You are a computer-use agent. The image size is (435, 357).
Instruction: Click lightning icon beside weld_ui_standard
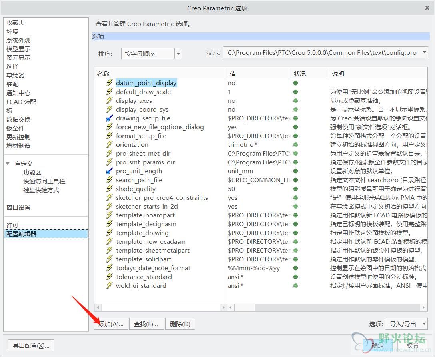109,285
